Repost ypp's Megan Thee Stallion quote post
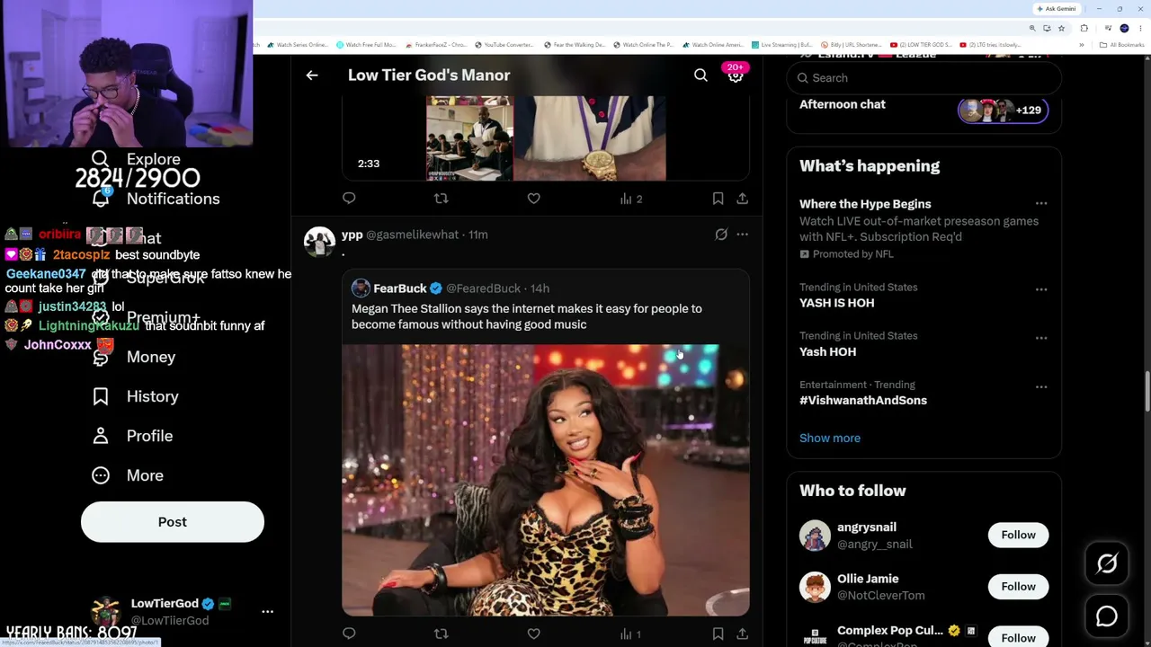The width and height of the screenshot is (1151, 647). (441, 634)
